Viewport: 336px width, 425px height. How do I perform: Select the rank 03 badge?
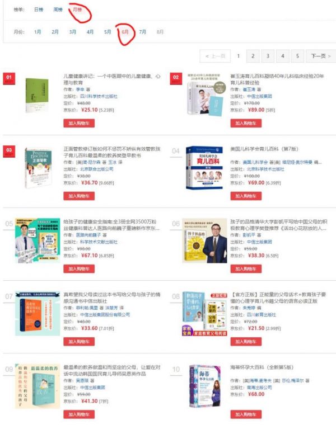(x=9, y=151)
